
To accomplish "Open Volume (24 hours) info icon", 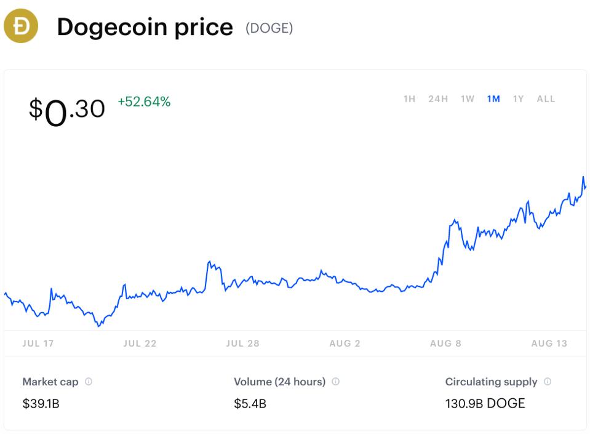I will (336, 382).
